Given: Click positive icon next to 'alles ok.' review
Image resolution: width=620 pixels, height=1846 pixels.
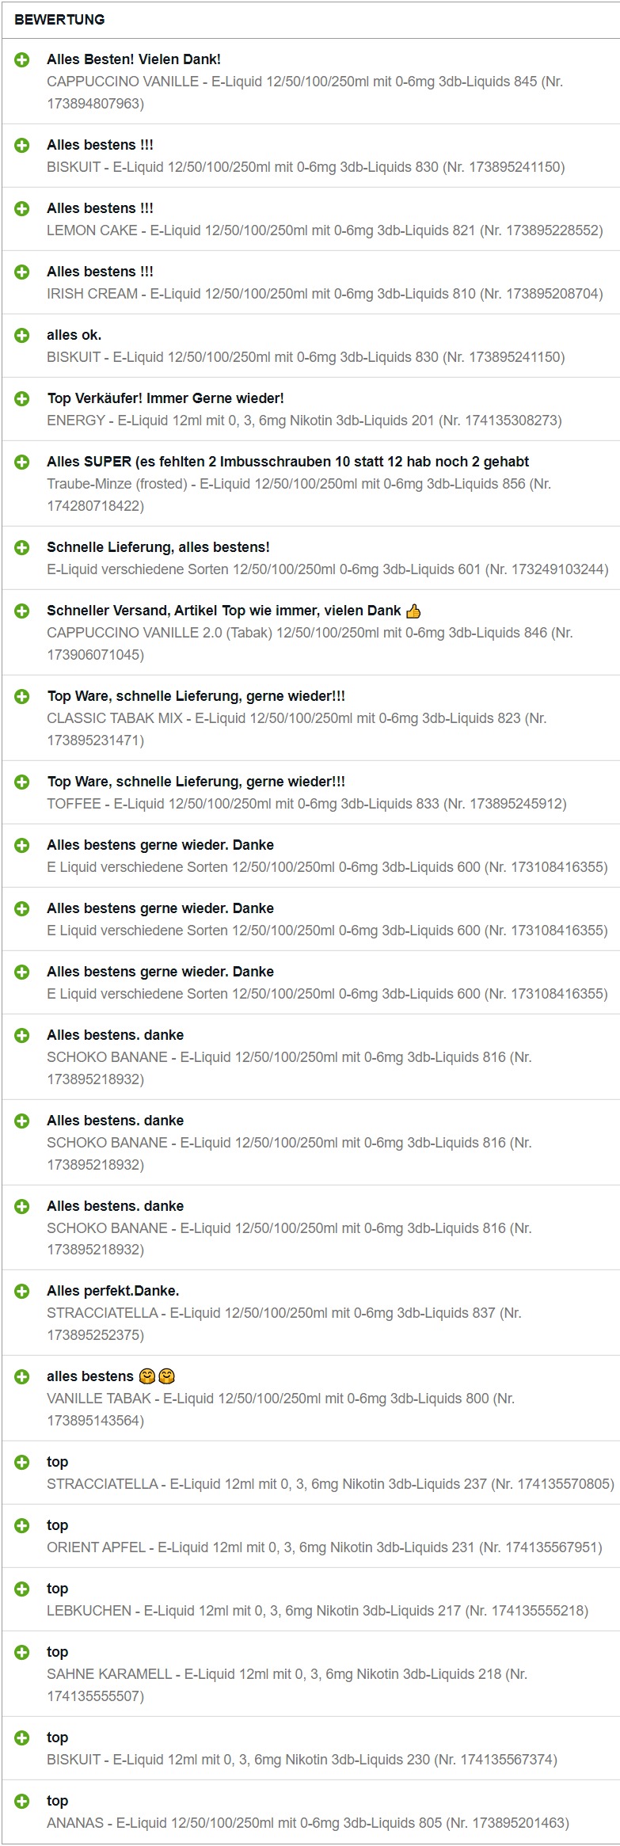Looking at the screenshot, I should click(22, 336).
